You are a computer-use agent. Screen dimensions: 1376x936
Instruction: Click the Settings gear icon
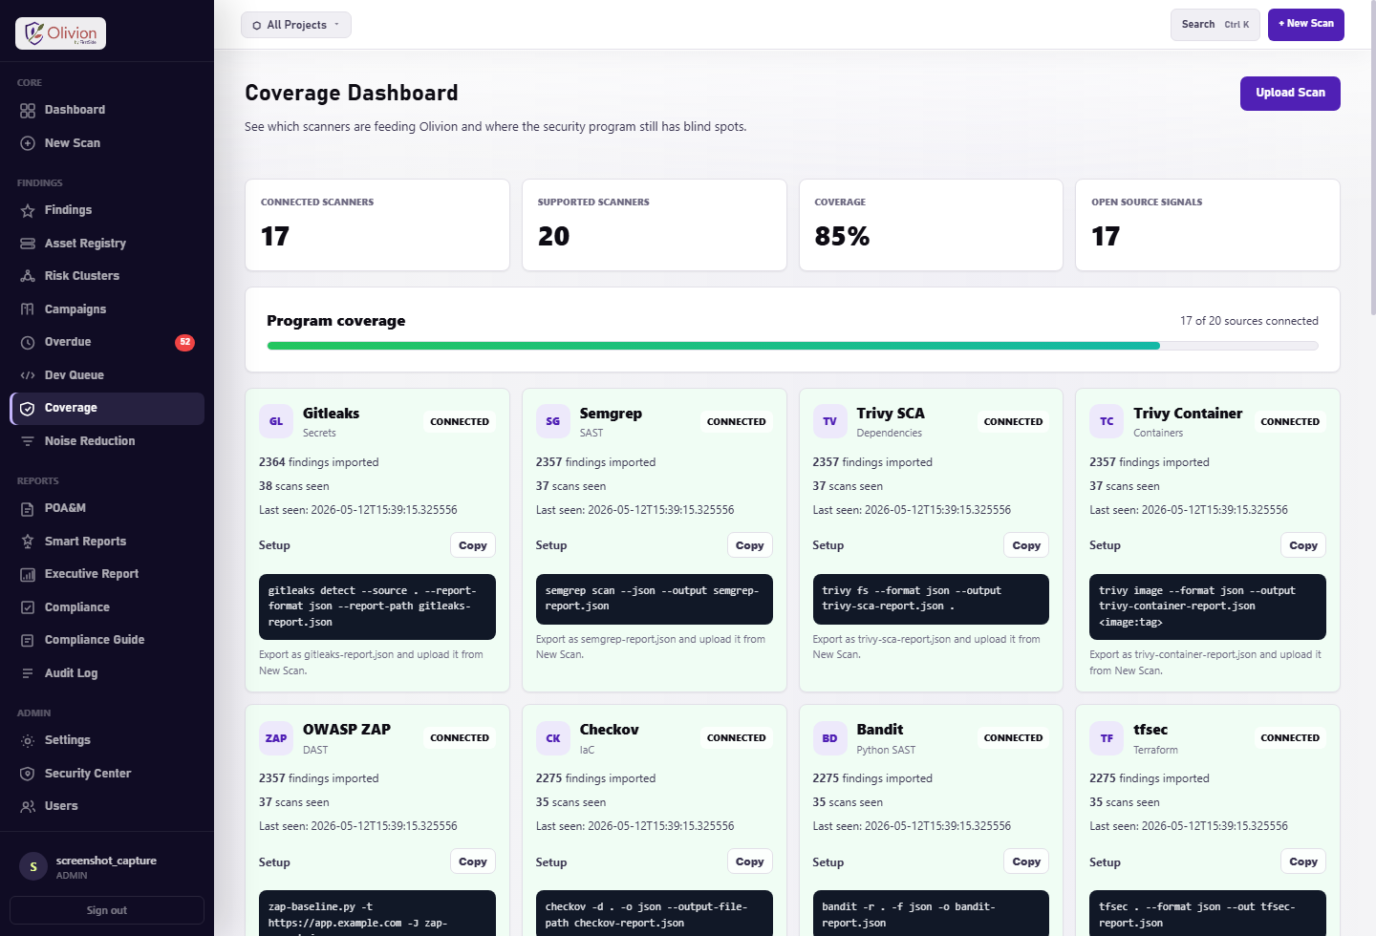(28, 740)
